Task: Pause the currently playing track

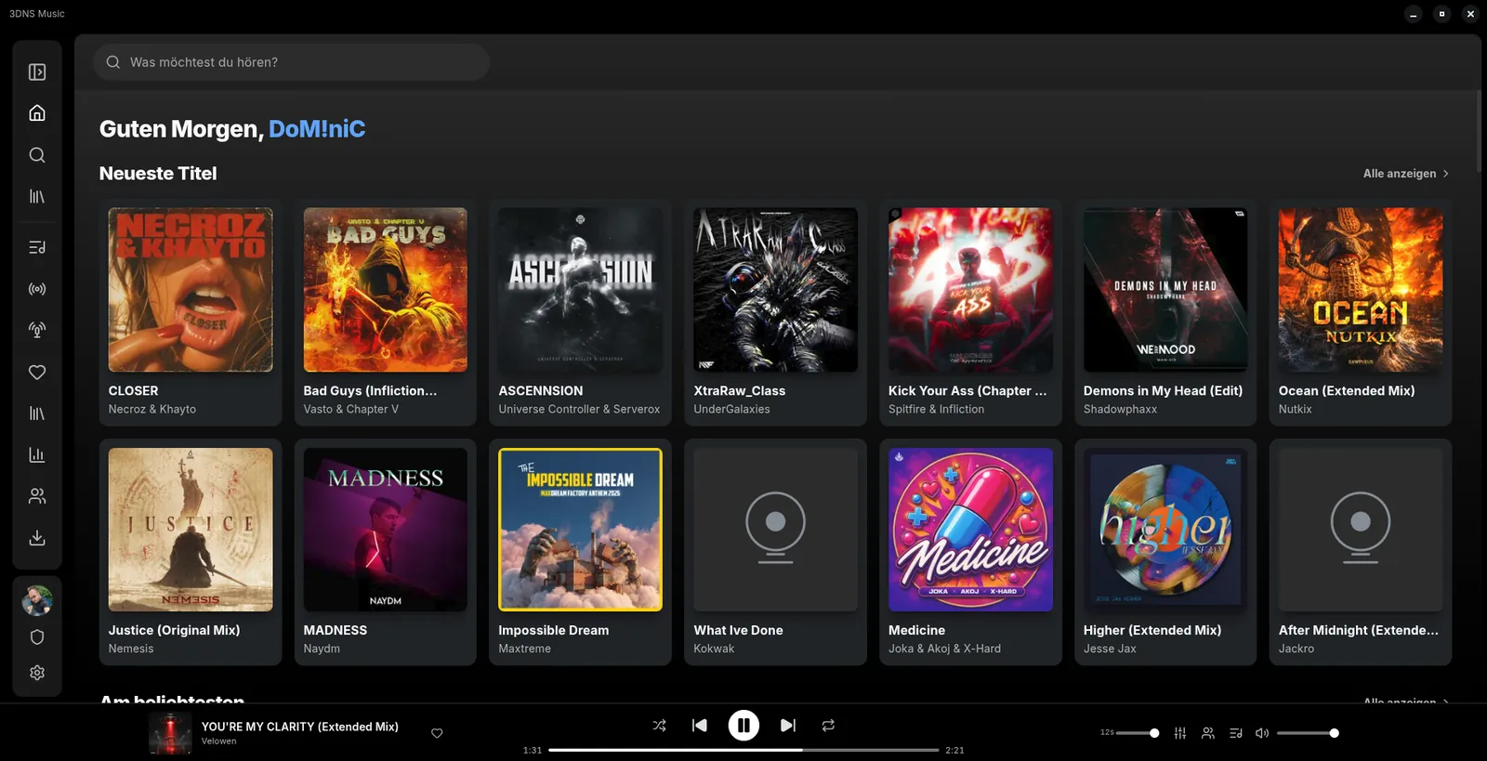Action: 743,726
